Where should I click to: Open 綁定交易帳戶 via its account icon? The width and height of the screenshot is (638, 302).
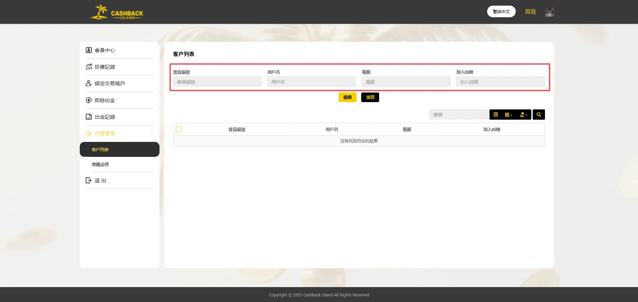(88, 83)
